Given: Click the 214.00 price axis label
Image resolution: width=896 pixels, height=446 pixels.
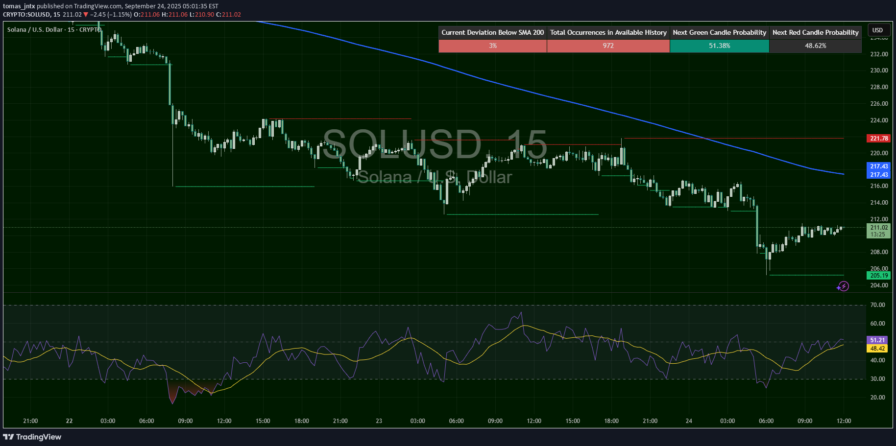Looking at the screenshot, I should 879,203.
